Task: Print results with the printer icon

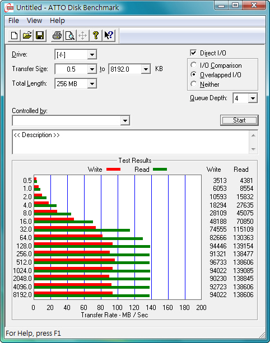Action: [57, 35]
